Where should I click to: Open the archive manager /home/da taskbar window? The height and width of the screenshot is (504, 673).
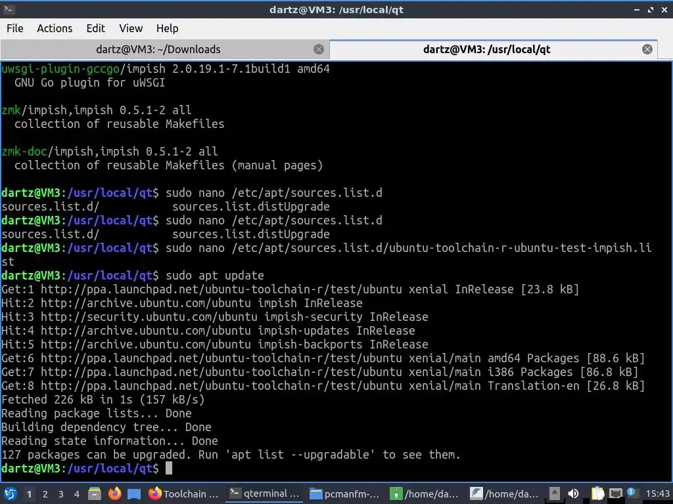(425, 493)
